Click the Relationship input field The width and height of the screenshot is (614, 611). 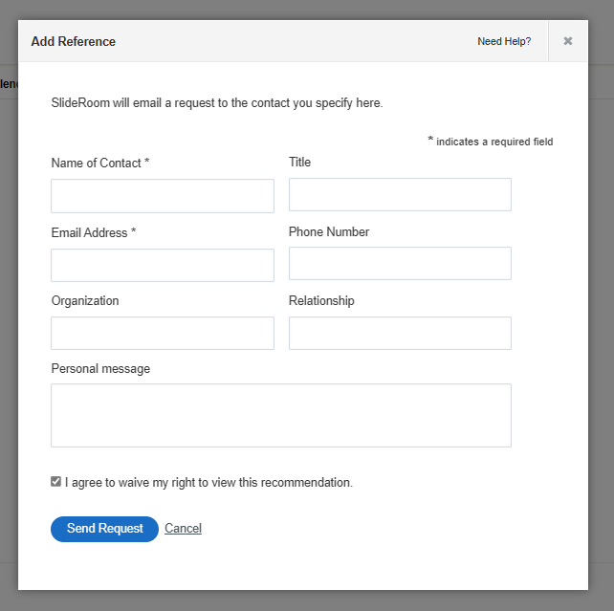(400, 333)
